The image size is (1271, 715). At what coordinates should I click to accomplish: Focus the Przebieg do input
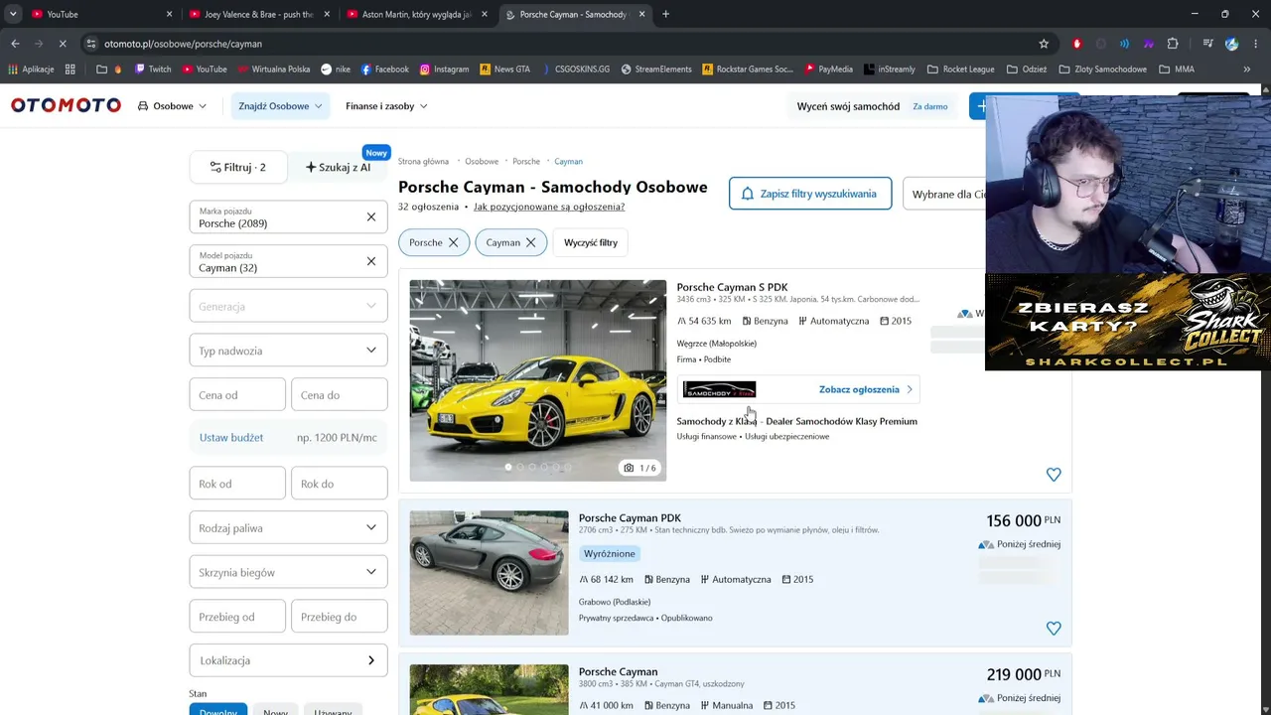click(340, 617)
